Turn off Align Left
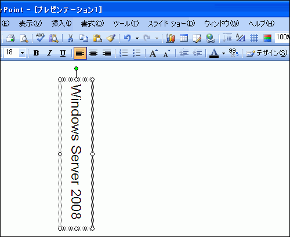This screenshot has height=237, width=290. (80, 53)
